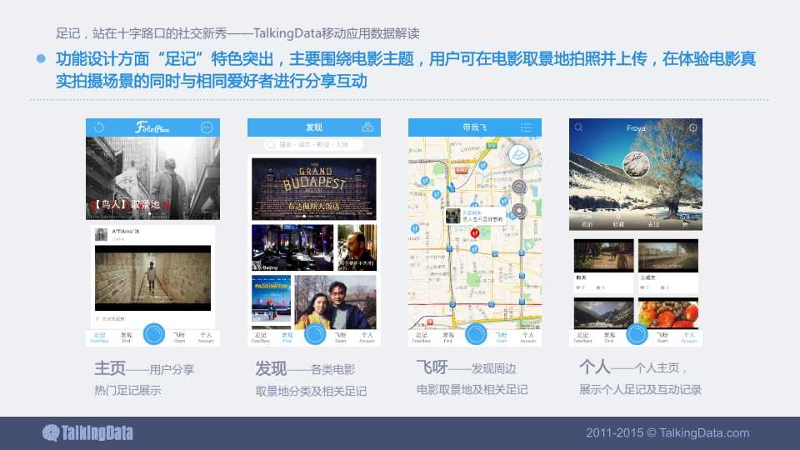800x450 pixels.
Task: Click the Froya profile name
Action: click(636, 128)
